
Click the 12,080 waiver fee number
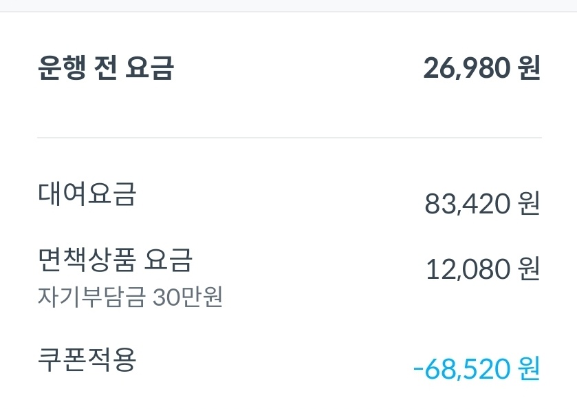pos(468,270)
